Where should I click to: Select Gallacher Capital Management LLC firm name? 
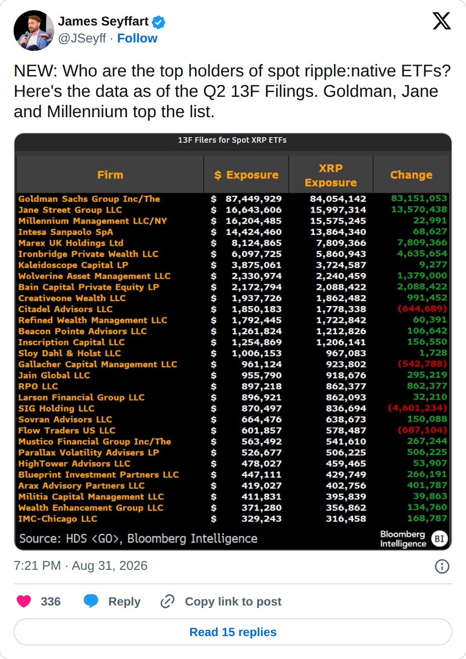click(x=97, y=364)
